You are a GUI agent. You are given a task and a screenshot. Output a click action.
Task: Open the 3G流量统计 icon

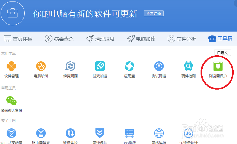pyautogui.click(x=188, y=133)
